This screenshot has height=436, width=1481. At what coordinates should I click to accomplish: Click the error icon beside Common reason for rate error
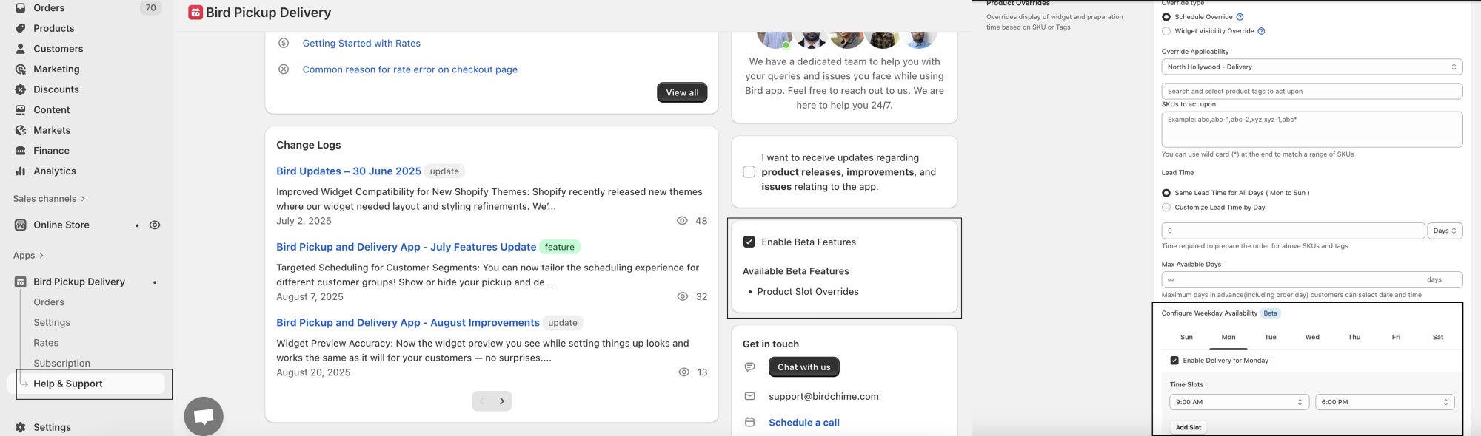(x=284, y=69)
